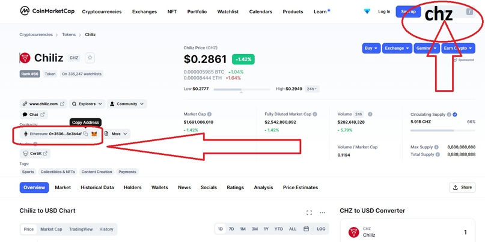Open www.chiliz.com website link
The height and width of the screenshot is (242, 485).
click(43, 104)
